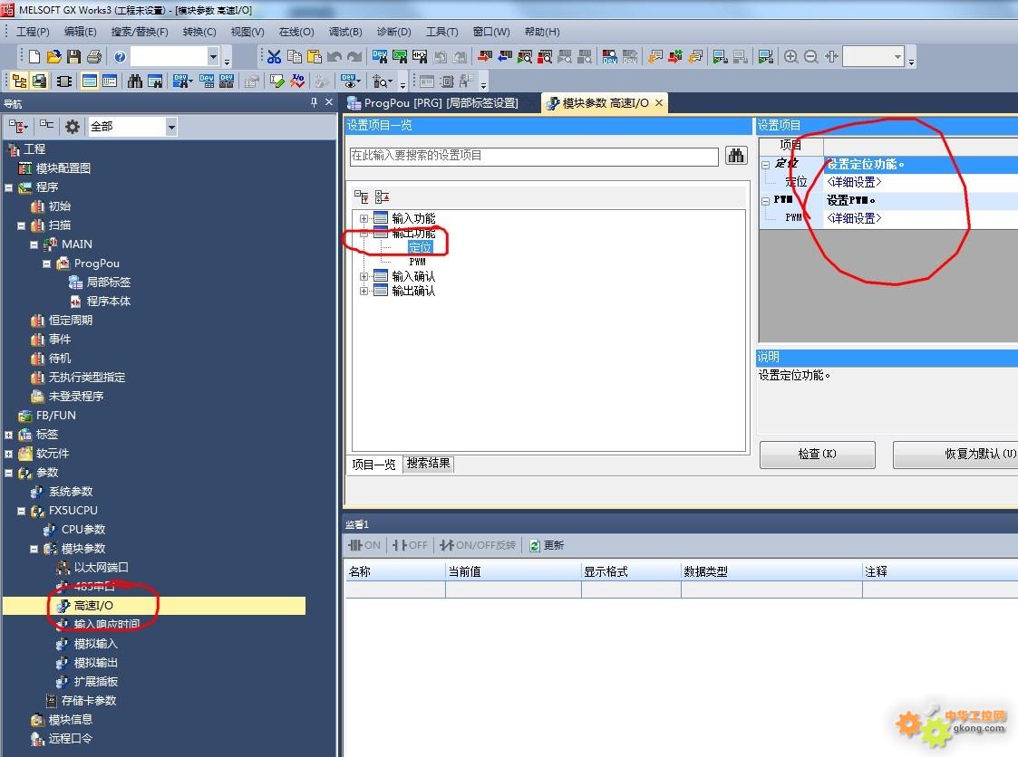Expand the 输出确认 node
The width and height of the screenshot is (1018, 757).
(364, 291)
